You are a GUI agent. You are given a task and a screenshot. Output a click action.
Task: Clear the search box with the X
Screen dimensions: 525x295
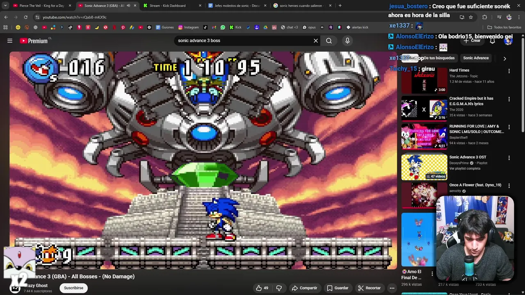[316, 41]
